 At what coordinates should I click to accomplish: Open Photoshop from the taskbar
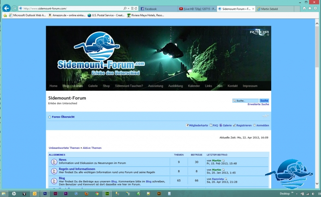pos(45,193)
